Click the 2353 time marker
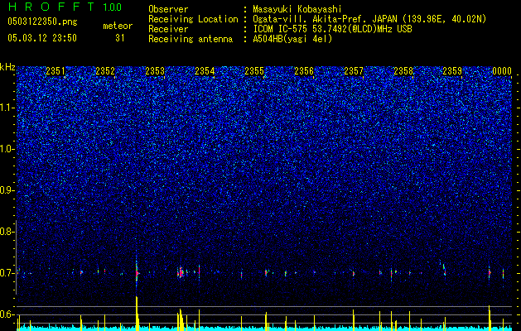 tap(155, 71)
